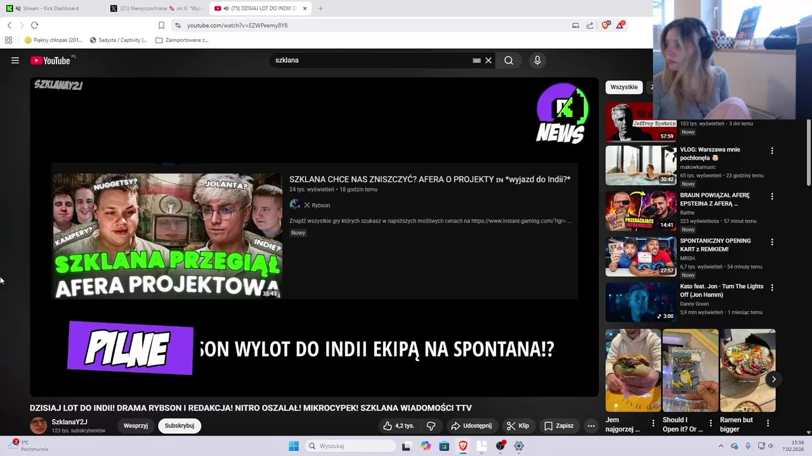Open the 'Ramen but bigger' Short
Viewport: 812px width, 456px height.
tap(747, 370)
